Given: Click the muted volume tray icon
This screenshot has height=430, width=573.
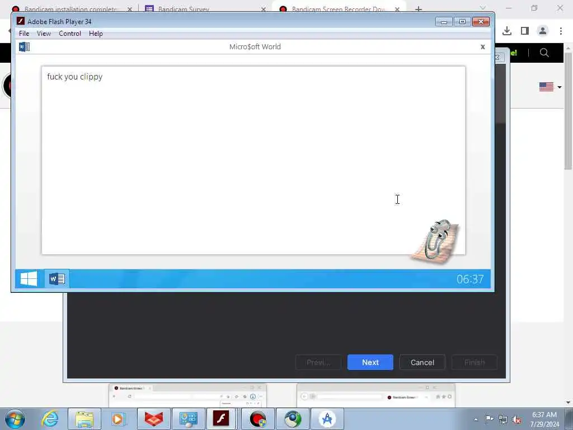Looking at the screenshot, I should point(516,419).
